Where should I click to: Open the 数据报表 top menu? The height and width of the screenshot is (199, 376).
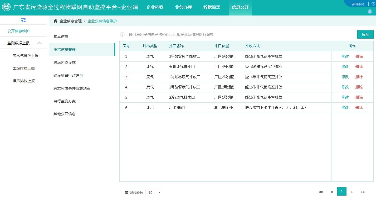coord(212,7)
